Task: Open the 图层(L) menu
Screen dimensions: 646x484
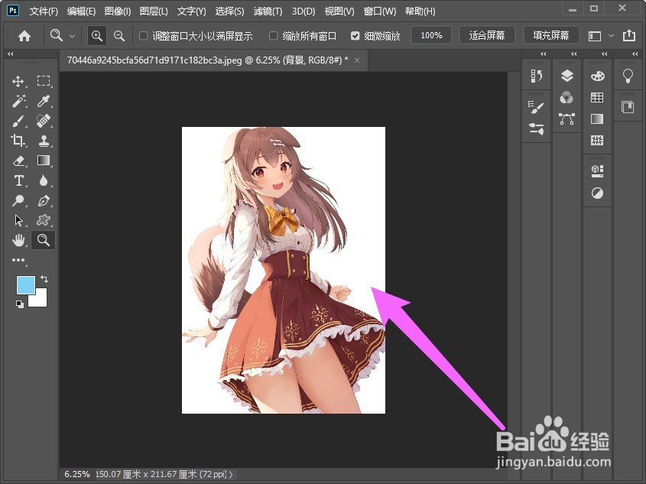Action: tap(154, 11)
